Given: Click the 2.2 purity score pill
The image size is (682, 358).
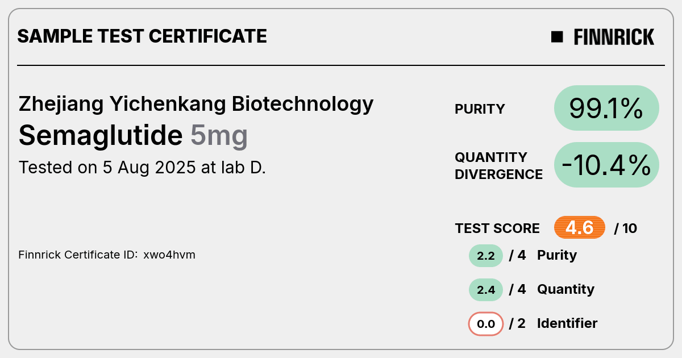Looking at the screenshot, I should [x=486, y=256].
